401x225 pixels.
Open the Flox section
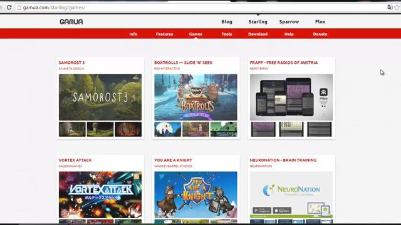tap(320, 22)
